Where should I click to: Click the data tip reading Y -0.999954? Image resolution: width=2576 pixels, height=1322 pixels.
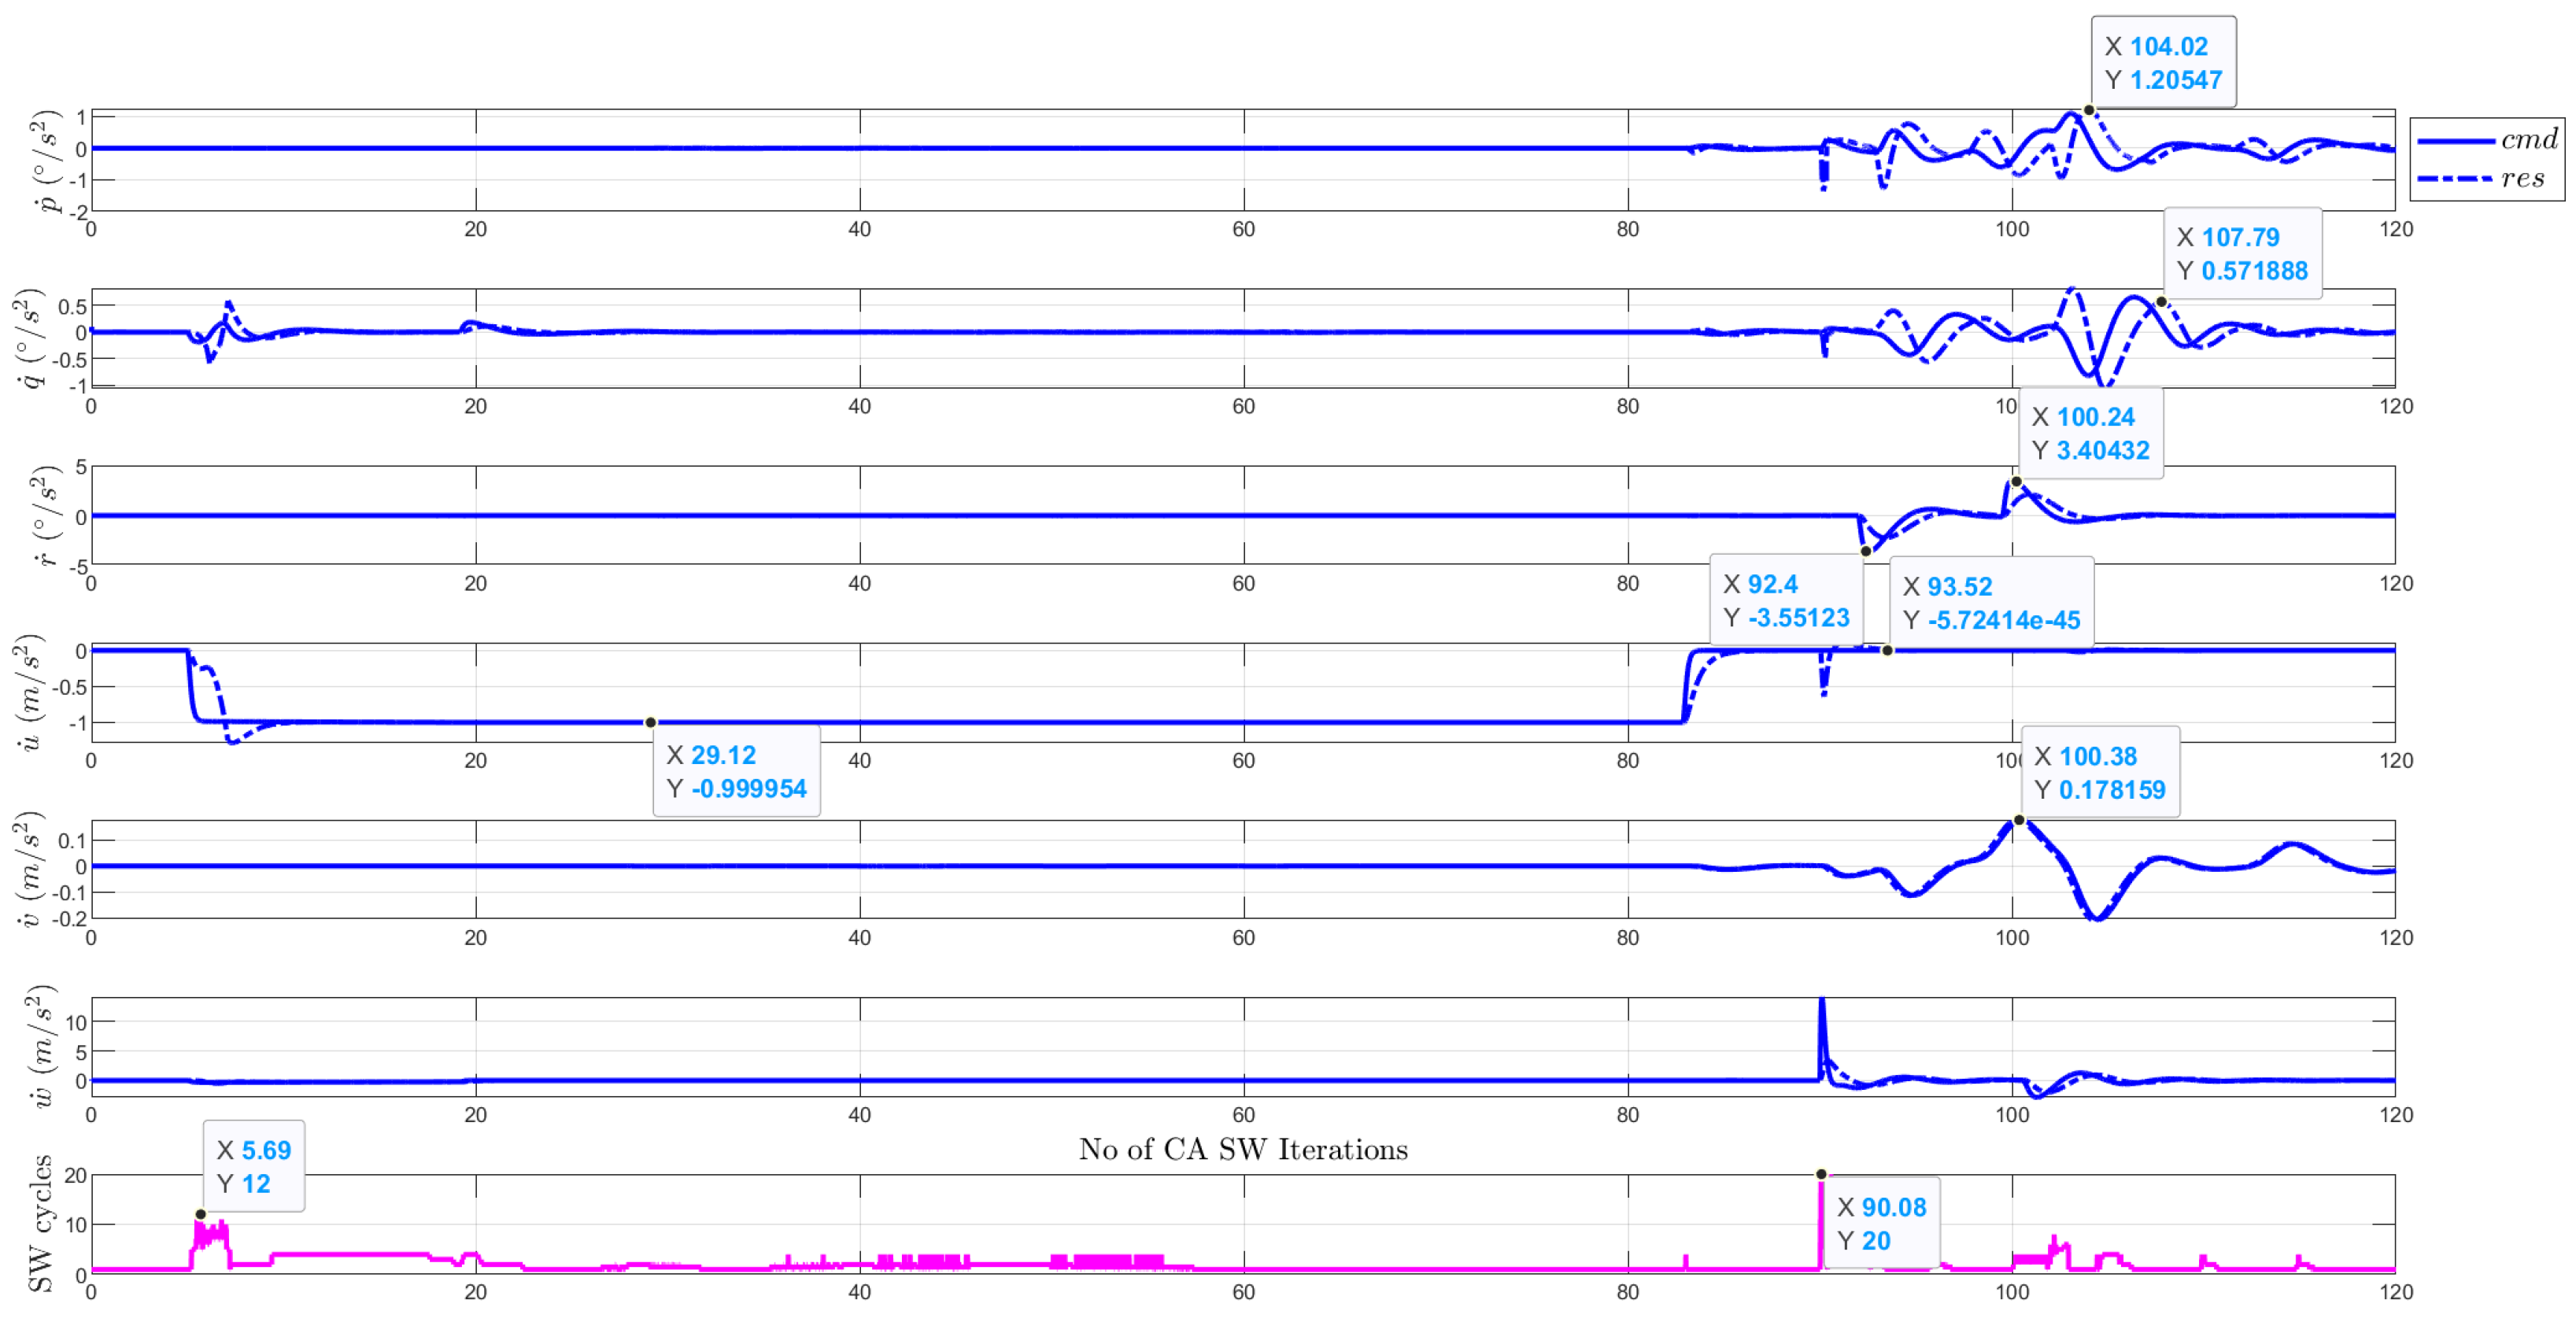tap(737, 771)
